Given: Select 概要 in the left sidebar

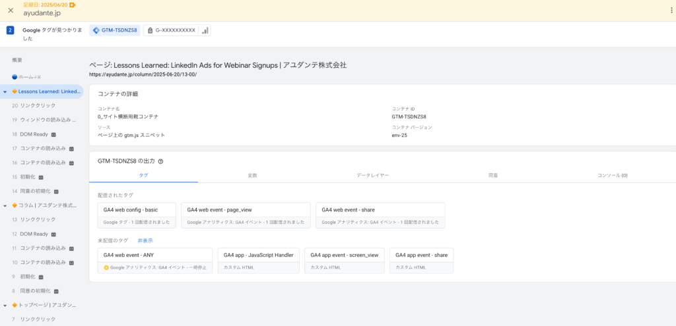Looking at the screenshot, I should (x=17, y=60).
